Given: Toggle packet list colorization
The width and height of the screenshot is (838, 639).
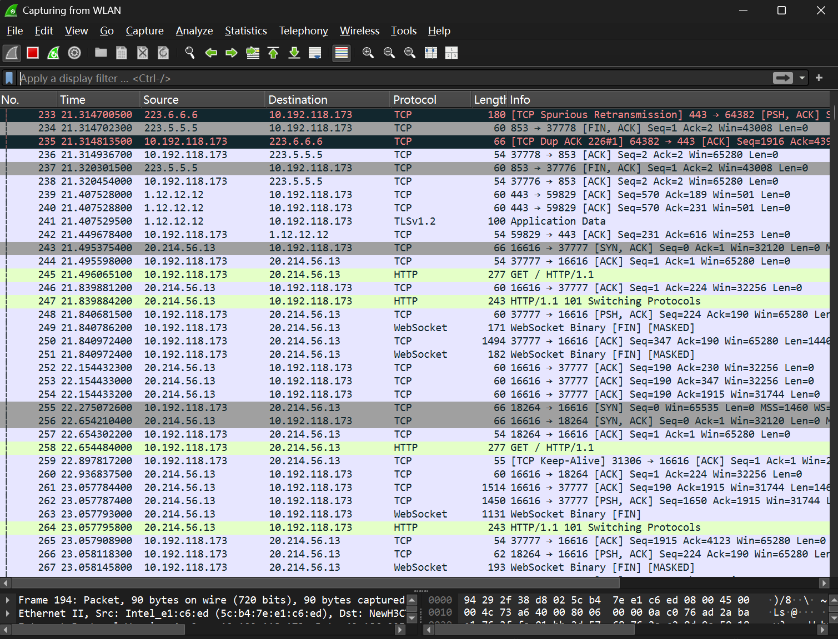Looking at the screenshot, I should 342,53.
